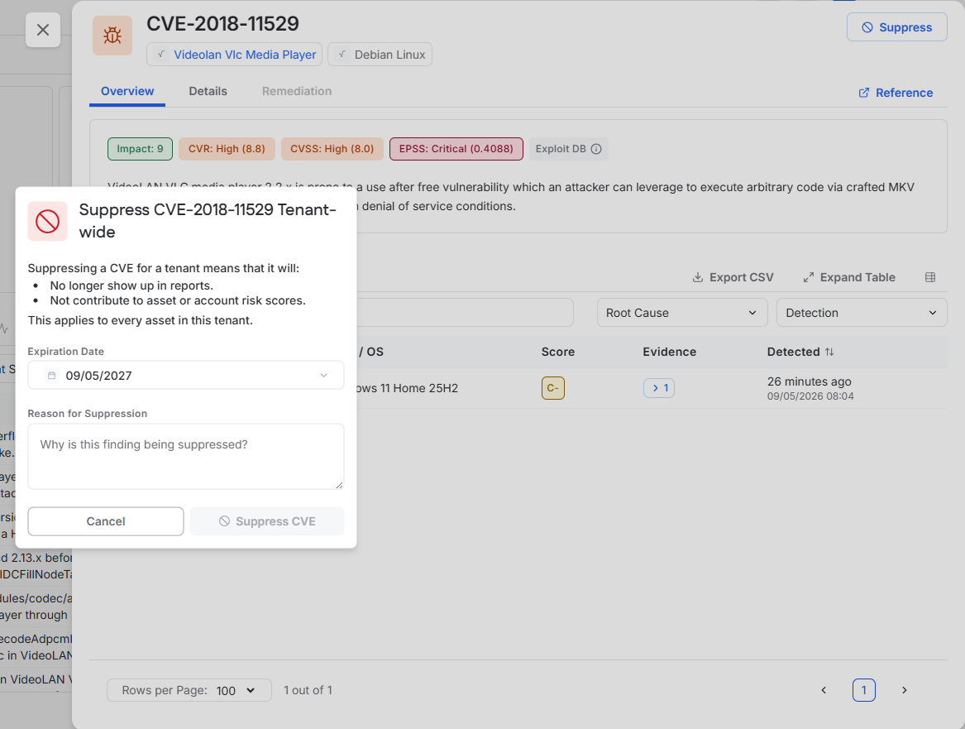Click the orange bug vulnerability icon
Image resolution: width=965 pixels, height=729 pixels.
pyautogui.click(x=112, y=36)
